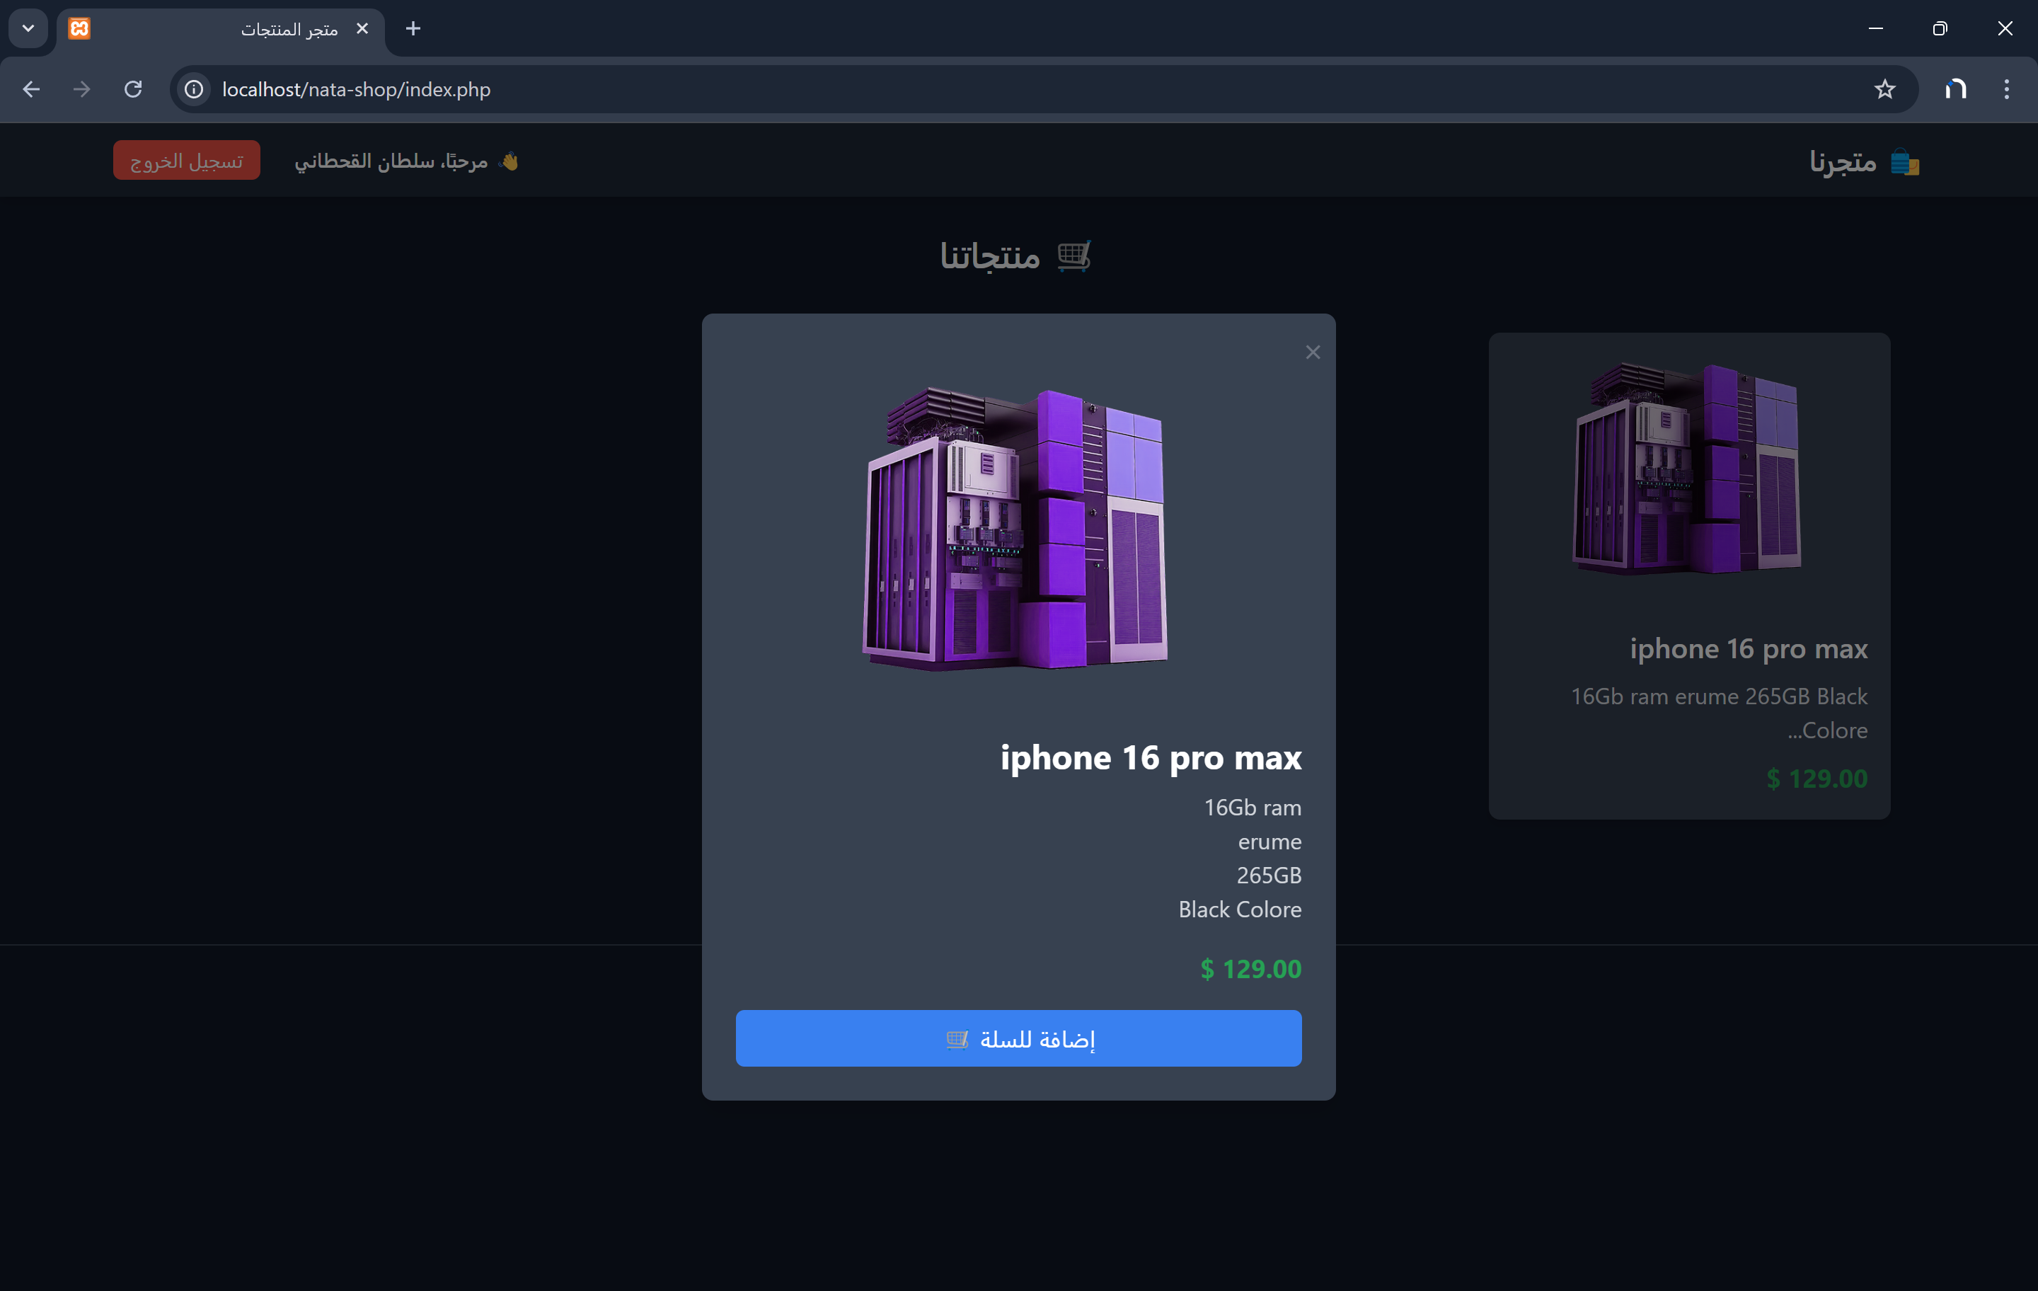This screenshot has width=2038, height=1291.
Task: Click the blue add to cart button
Action: coord(1018,1038)
